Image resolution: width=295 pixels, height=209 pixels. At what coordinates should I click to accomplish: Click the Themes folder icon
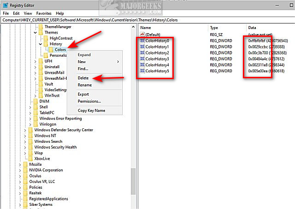point(41,33)
